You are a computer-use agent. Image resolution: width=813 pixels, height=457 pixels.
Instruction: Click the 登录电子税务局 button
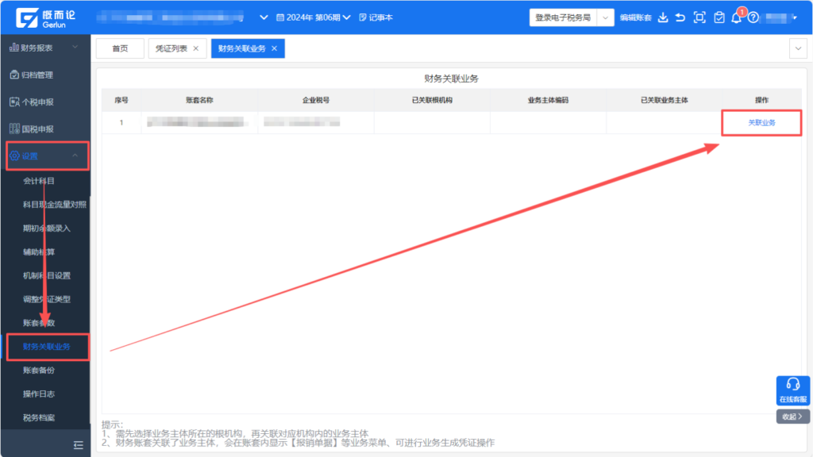[562, 17]
